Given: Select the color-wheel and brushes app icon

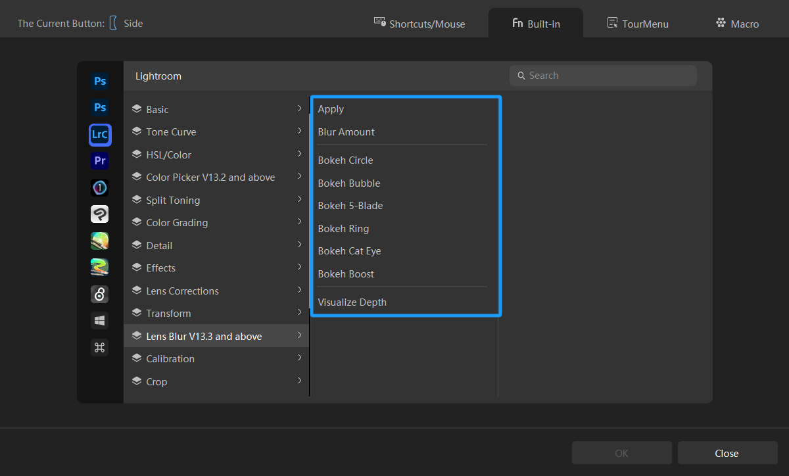Looking at the screenshot, I should pyautogui.click(x=100, y=241).
